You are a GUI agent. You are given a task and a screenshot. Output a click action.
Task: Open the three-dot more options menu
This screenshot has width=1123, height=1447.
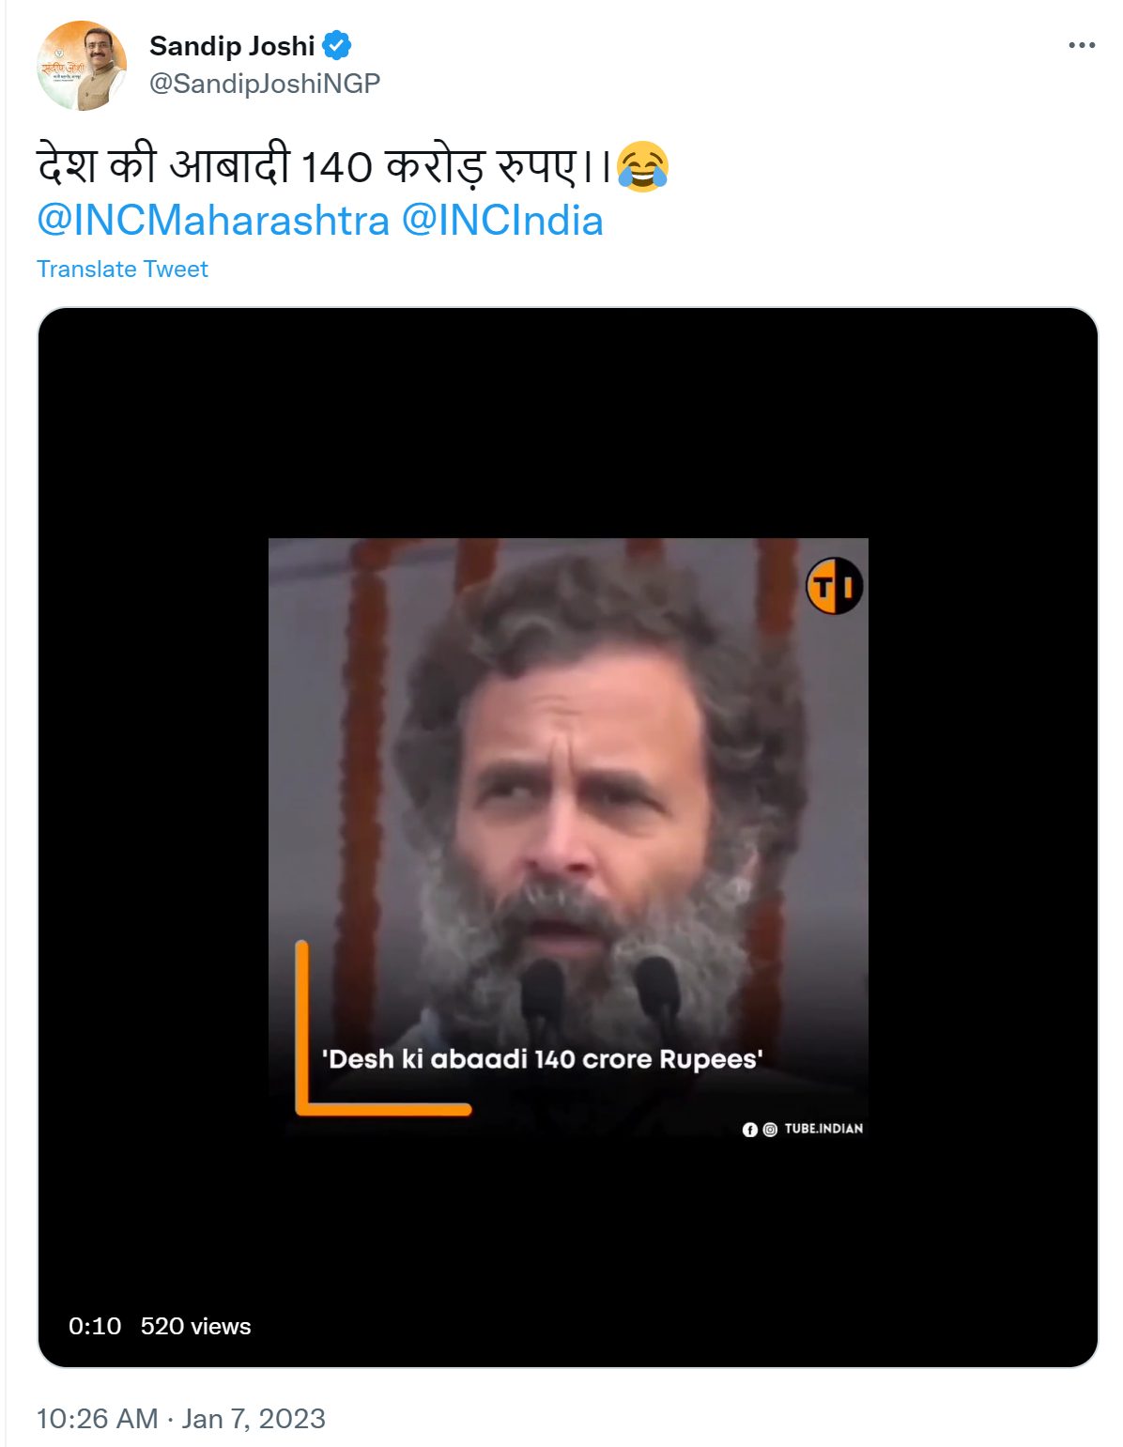tap(1082, 45)
